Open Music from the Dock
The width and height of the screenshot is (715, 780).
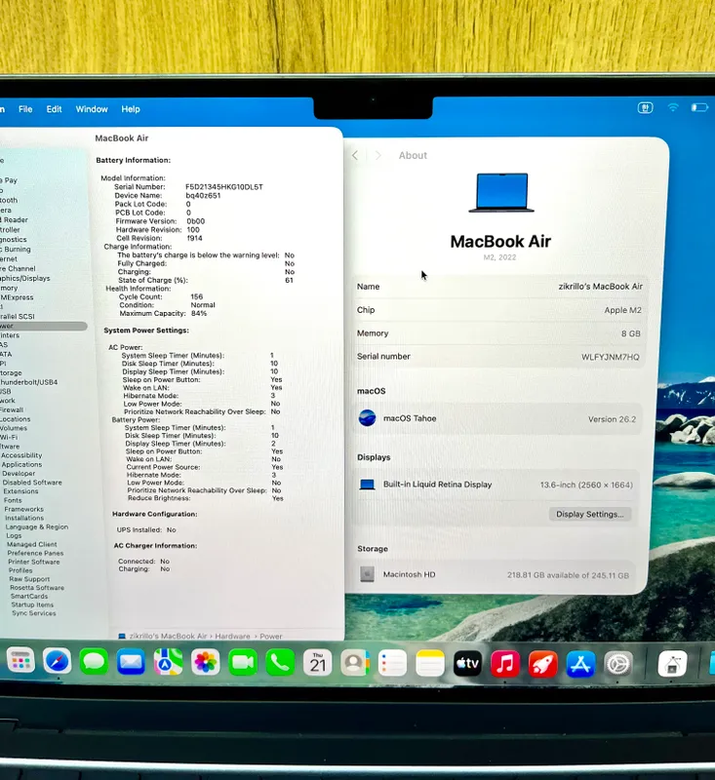(505, 664)
